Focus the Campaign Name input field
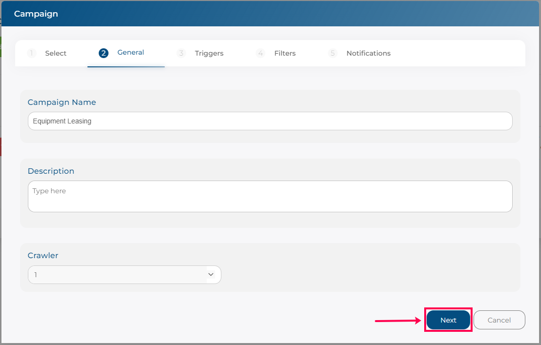541x345 pixels. coord(270,121)
